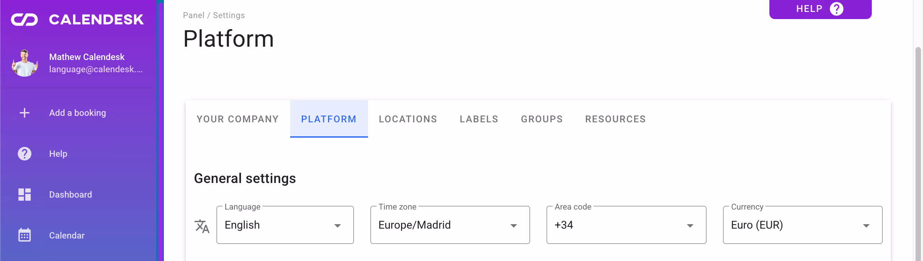Go to the Resources tab
The image size is (923, 261).
(x=615, y=119)
